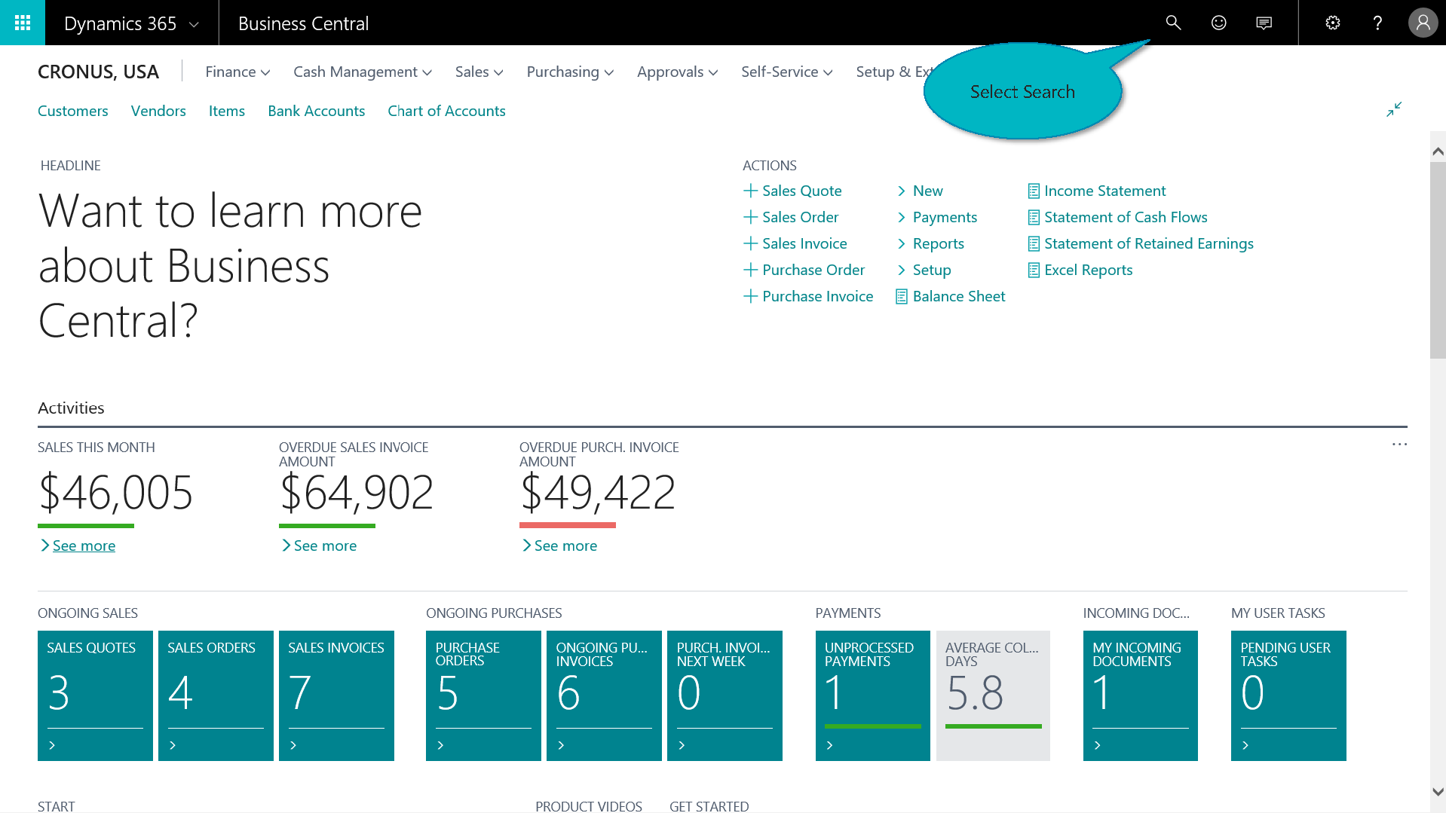Collapse the page with the arrows icon
Viewport: 1446px width, 813px height.
1393,109
